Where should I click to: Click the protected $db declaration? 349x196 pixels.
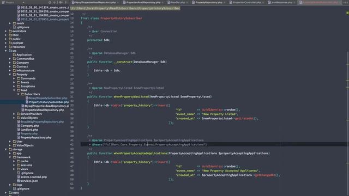[99, 40]
